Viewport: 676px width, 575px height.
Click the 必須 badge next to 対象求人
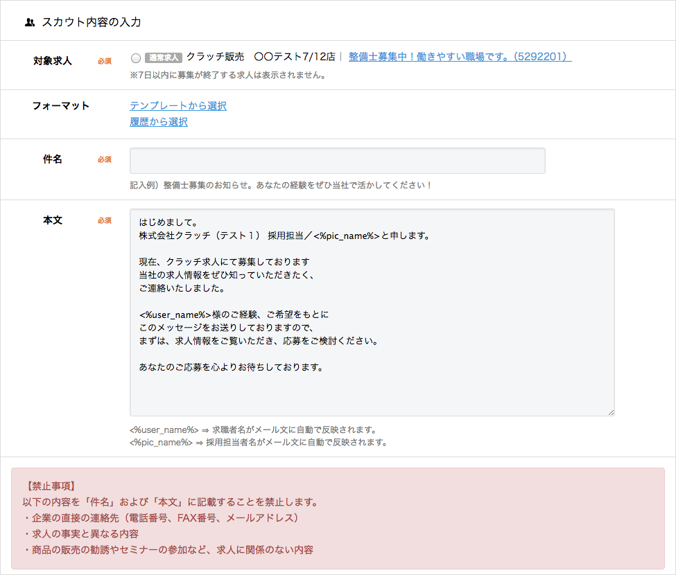click(105, 61)
